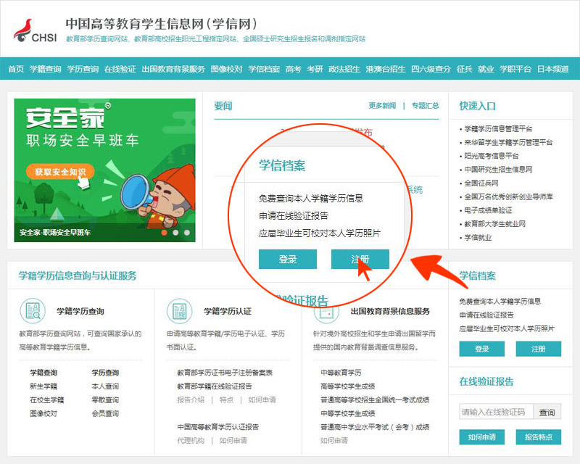Viewport: 580px width, 464px height.
Task: Open the 新生学籍 link
Action: pyautogui.click(x=43, y=386)
